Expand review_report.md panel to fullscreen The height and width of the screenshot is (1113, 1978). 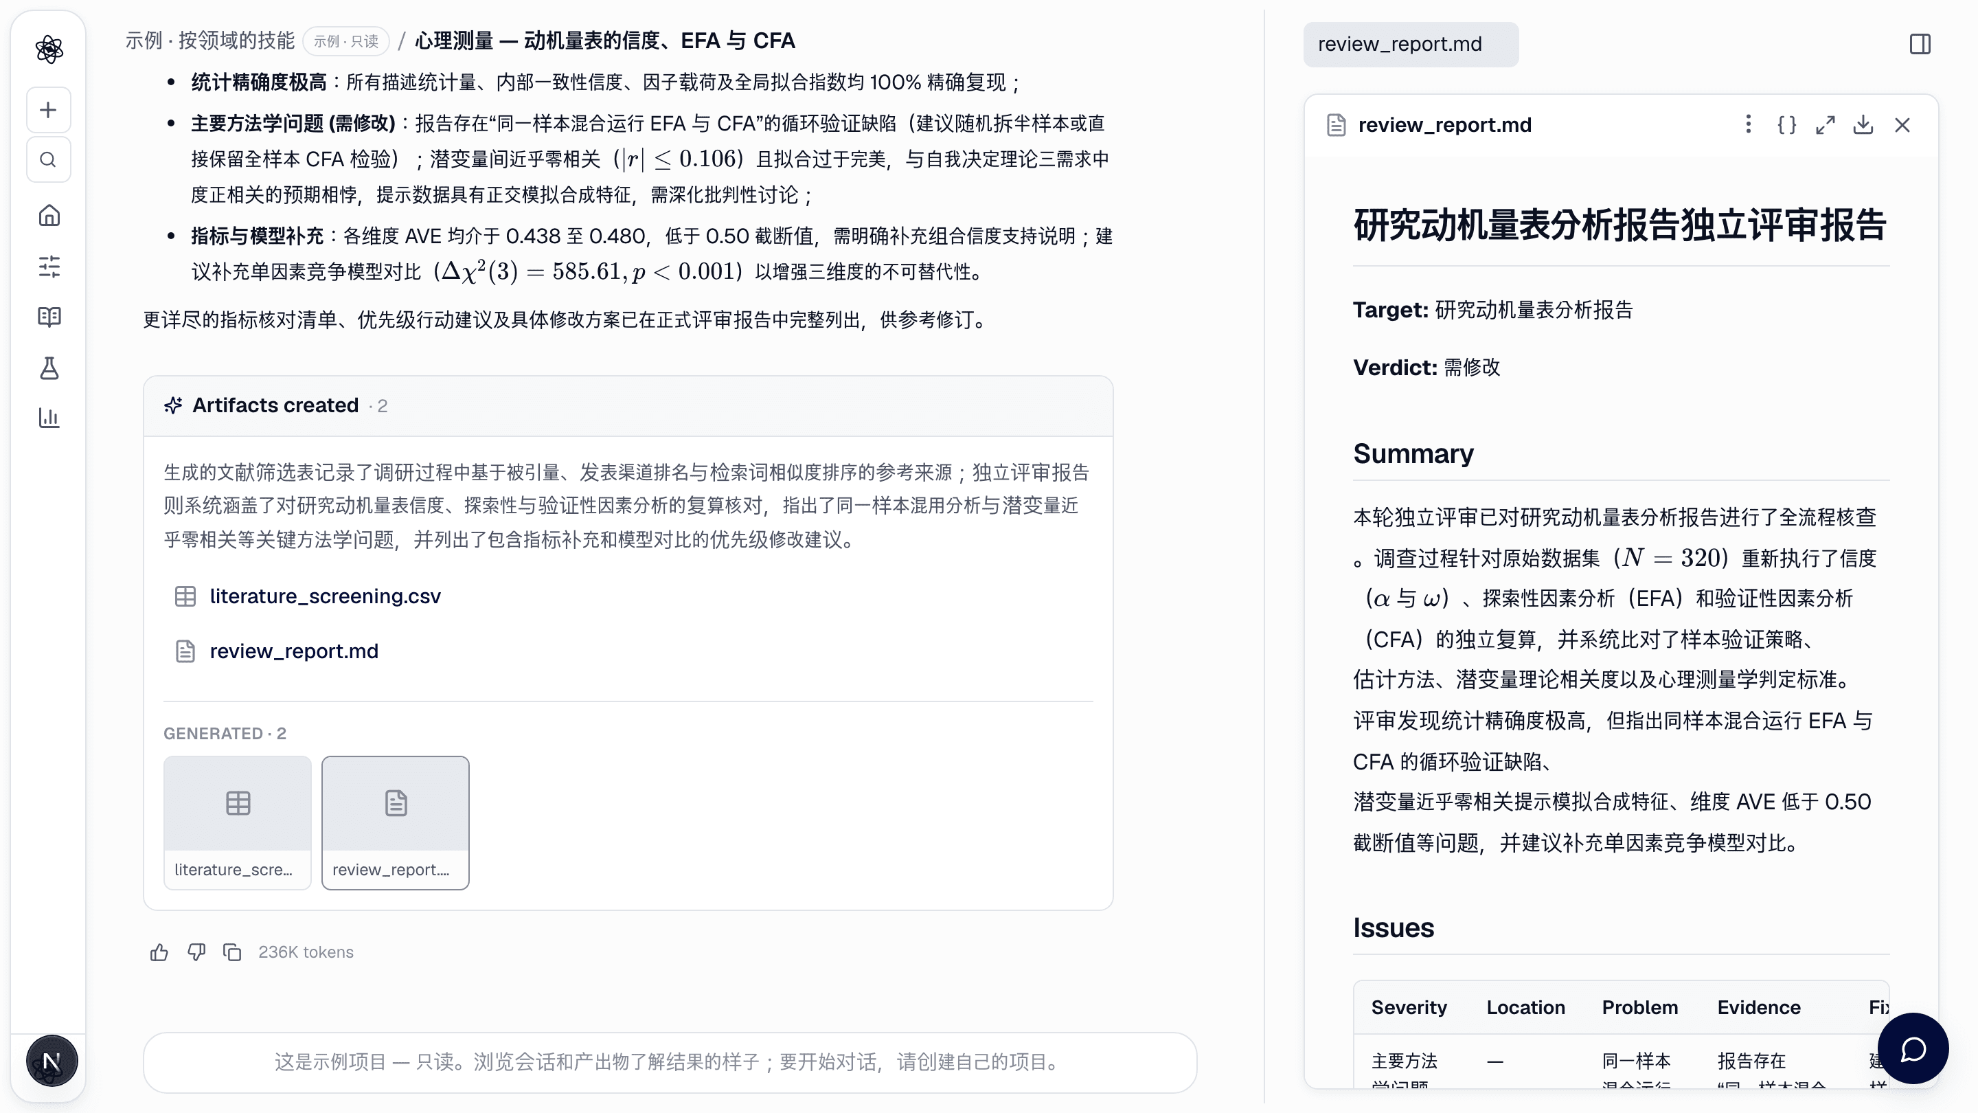point(1826,124)
